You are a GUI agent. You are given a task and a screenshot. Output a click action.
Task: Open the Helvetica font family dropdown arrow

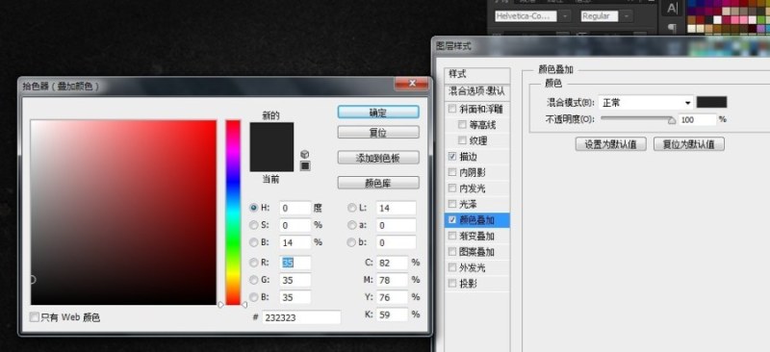click(x=565, y=16)
